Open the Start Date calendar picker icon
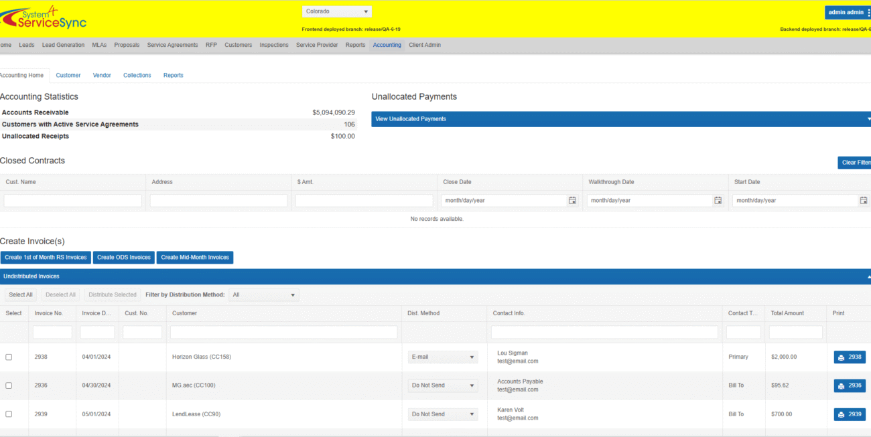The height and width of the screenshot is (437, 871). (863, 201)
